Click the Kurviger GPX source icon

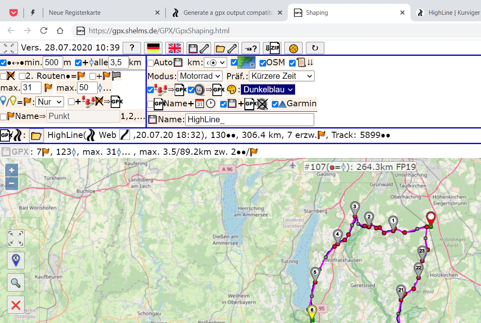pos(18,135)
